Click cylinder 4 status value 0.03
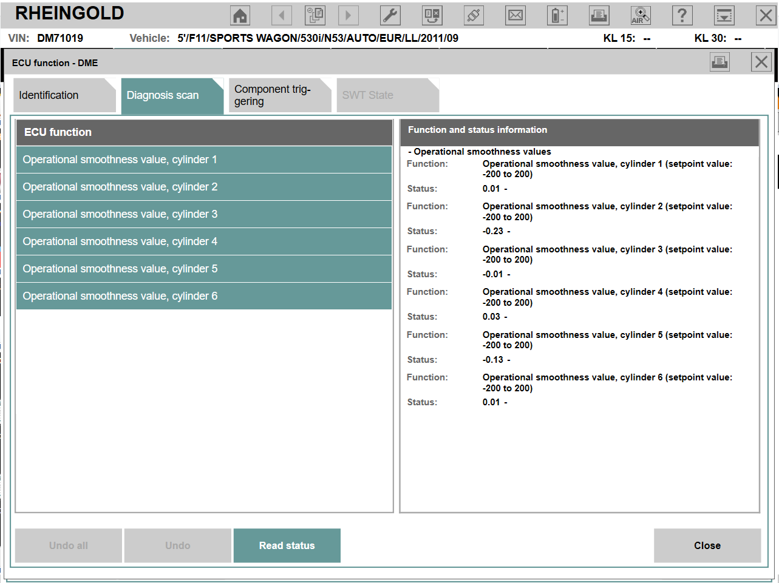779x583 pixels. tap(491, 317)
